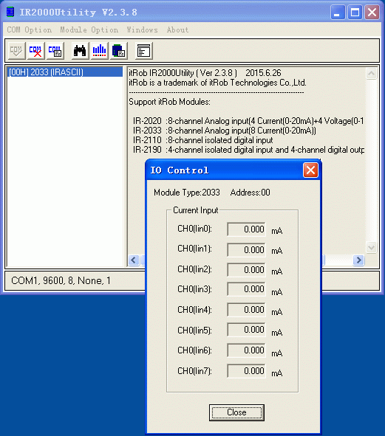This screenshot has width=385, height=436.
Task: Click the bar chart IO control icon
Action: point(100,51)
